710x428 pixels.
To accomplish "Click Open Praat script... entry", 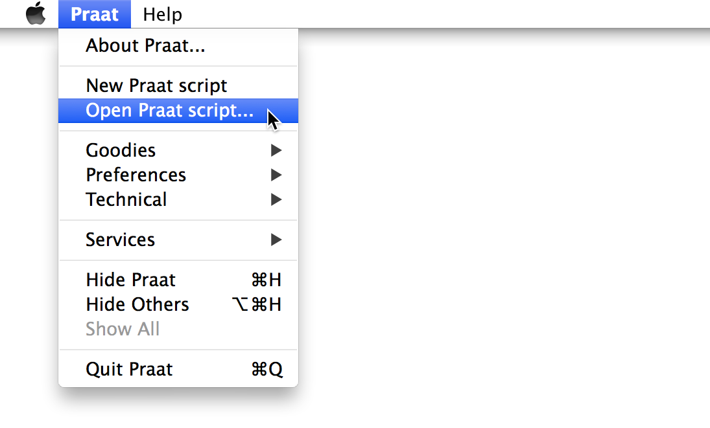I will click(x=169, y=111).
